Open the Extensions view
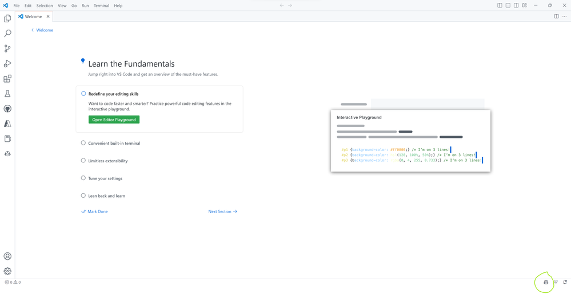 tap(7, 79)
